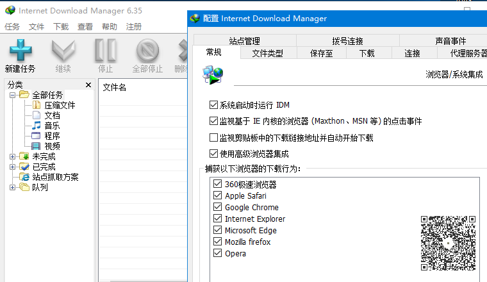
Task: Uncheck Google Chrome in browser list
Action: 217,207
